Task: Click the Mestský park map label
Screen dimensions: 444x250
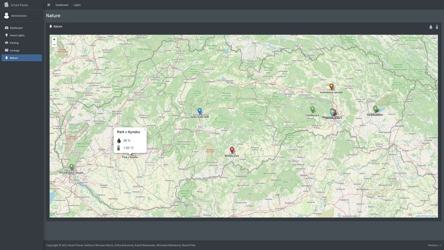Action: point(232,156)
